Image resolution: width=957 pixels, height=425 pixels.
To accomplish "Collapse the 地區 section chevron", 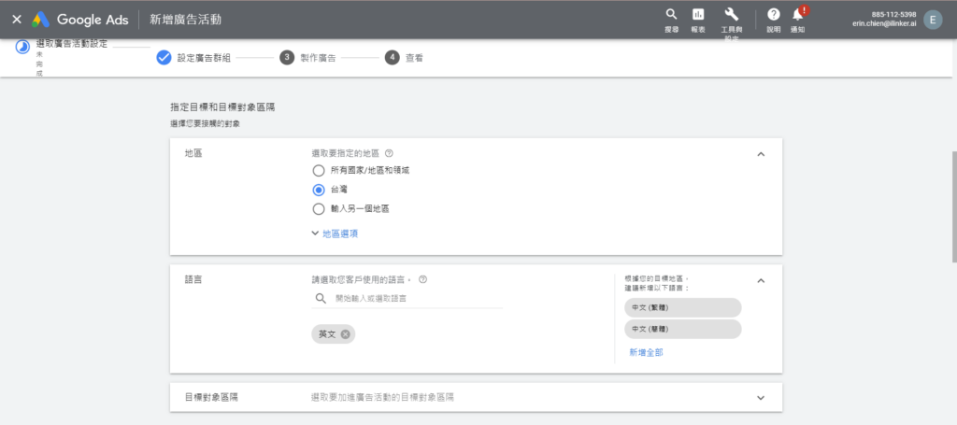I will [761, 154].
